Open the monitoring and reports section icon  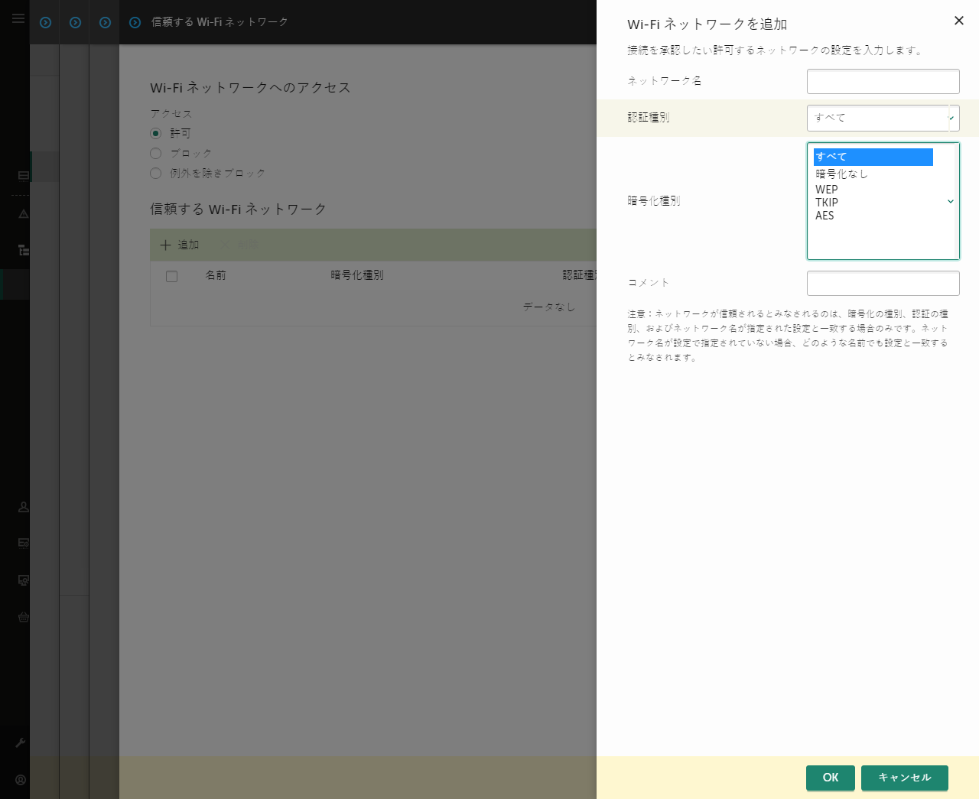(23, 176)
